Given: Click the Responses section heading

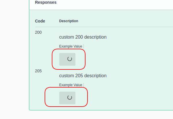Looking at the screenshot, I should (x=46, y=2).
